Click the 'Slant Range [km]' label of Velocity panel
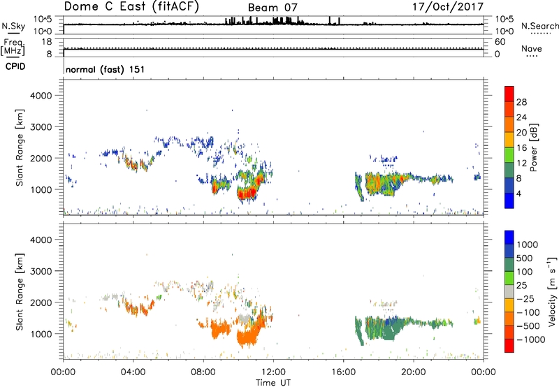Image resolution: width=559 pixels, height=387 pixels. 20,292
